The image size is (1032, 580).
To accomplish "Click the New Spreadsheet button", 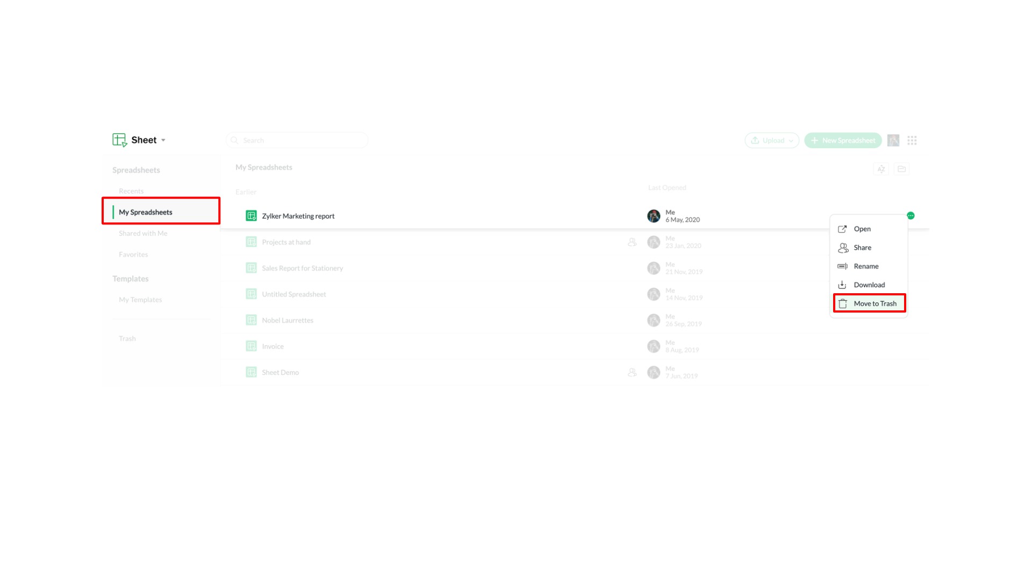I will [843, 140].
